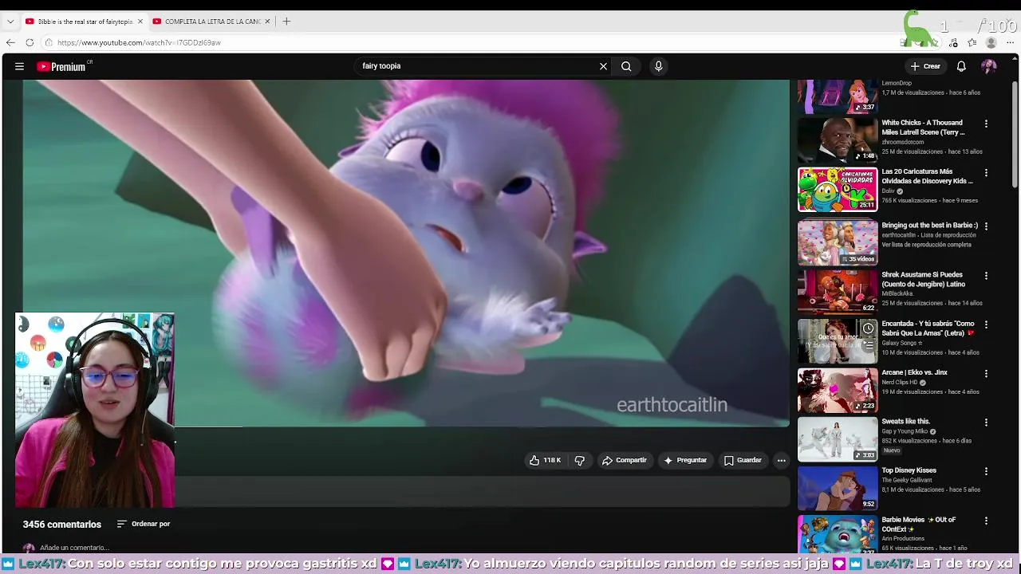Click the Preguntar button

pyautogui.click(x=685, y=460)
